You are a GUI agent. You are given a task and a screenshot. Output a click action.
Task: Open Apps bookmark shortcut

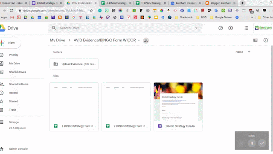[x=4, y=17]
